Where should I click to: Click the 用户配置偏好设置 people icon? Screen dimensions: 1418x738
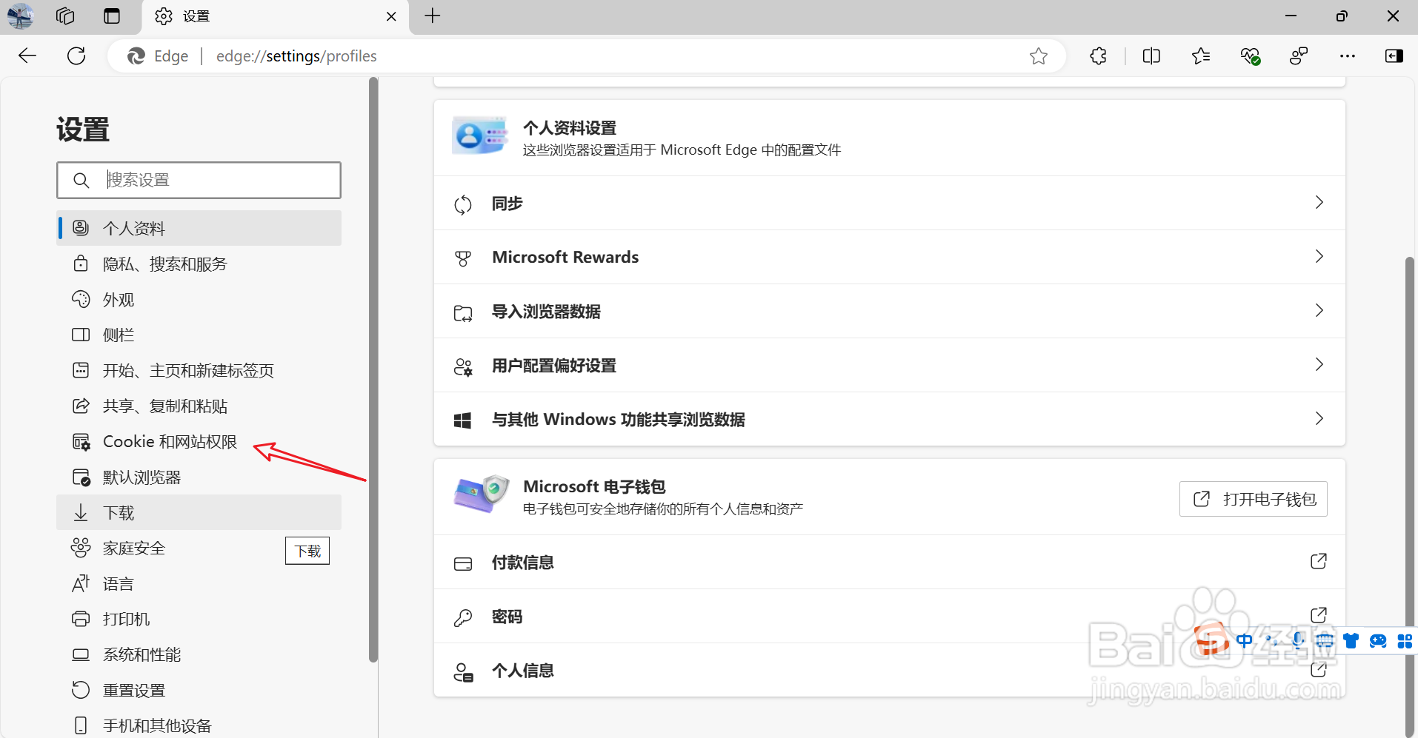click(463, 367)
